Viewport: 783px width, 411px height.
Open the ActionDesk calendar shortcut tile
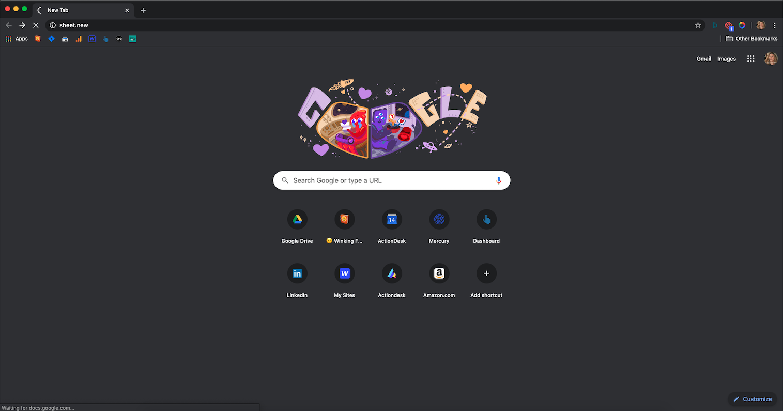pyautogui.click(x=392, y=226)
